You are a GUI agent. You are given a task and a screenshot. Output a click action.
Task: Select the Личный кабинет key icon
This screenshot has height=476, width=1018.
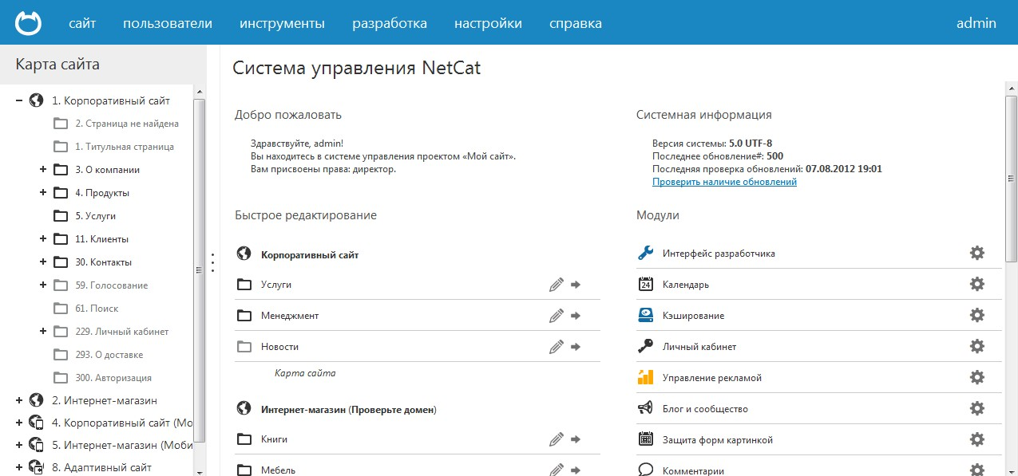647,346
